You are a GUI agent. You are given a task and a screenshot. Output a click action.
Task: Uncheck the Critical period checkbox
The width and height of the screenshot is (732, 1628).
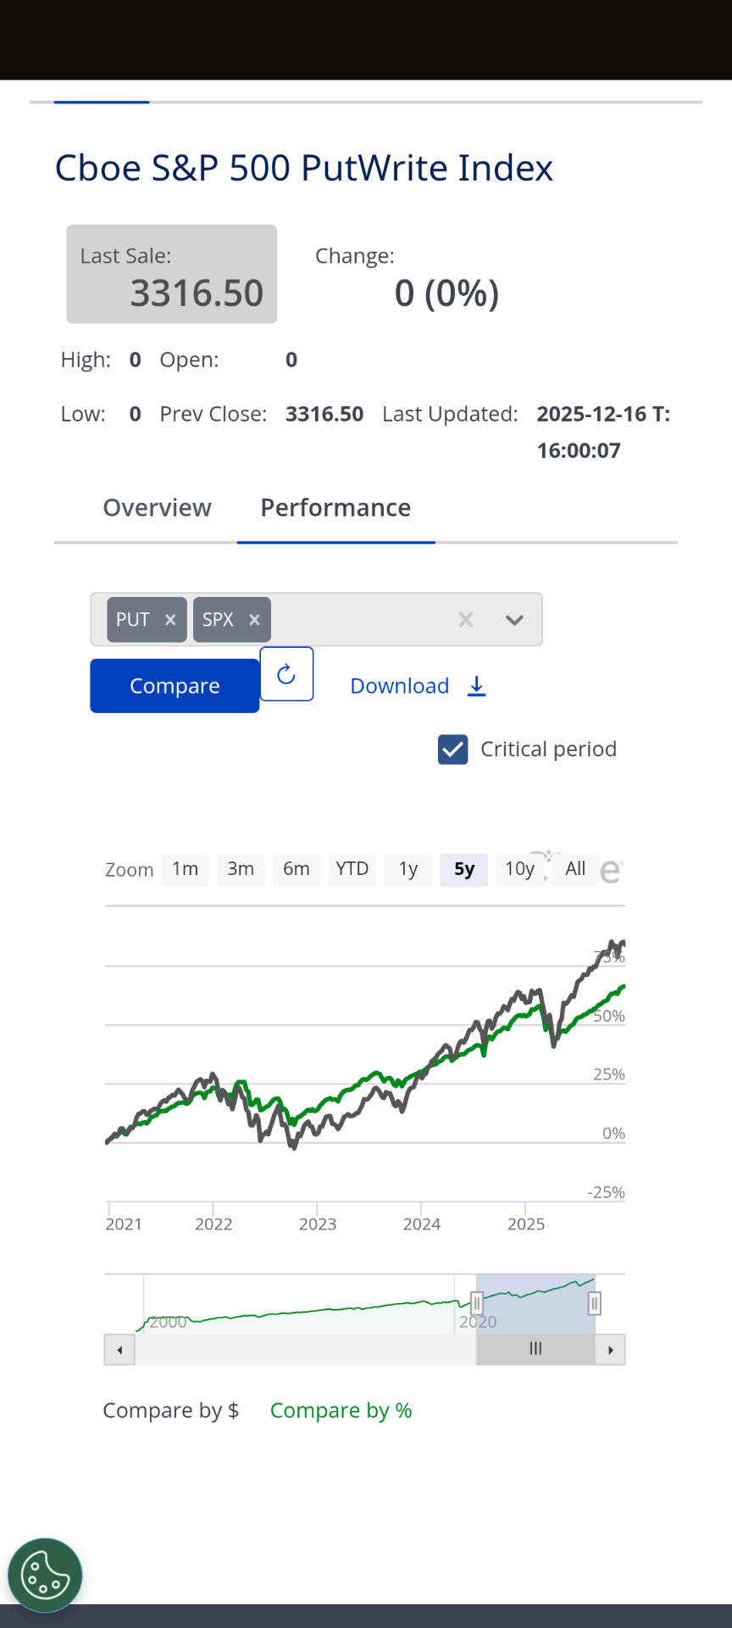point(453,750)
